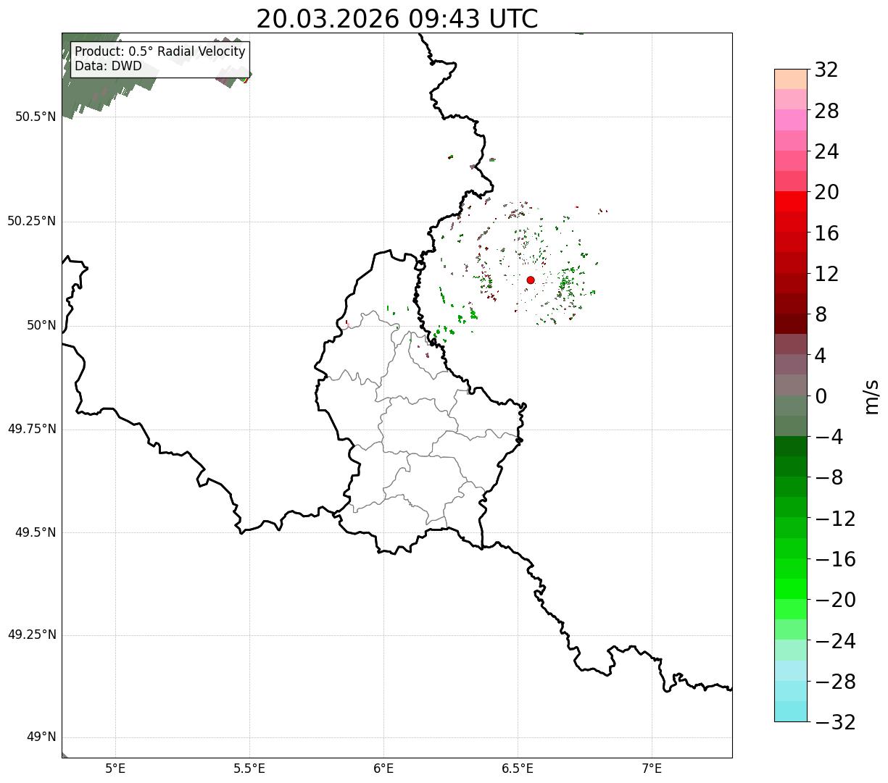The image size is (888, 783).
Task: Click the colorbar tick label −4
Action: (x=829, y=437)
